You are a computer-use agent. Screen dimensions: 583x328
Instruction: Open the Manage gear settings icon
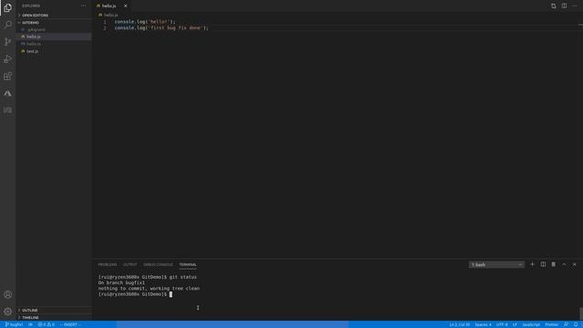7,312
